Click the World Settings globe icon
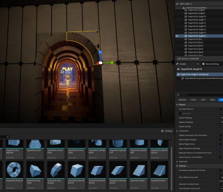Viewport: 223px width, 192px height. (x=203, y=64)
